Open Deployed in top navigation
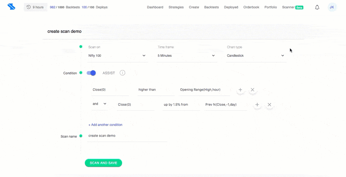The image size is (346, 177). click(x=231, y=7)
